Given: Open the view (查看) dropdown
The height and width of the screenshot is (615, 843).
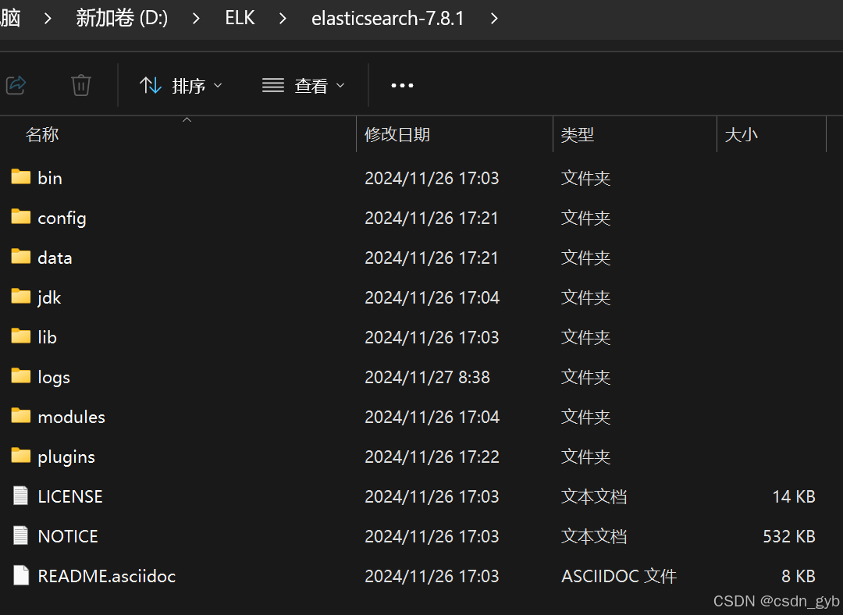Looking at the screenshot, I should click(x=303, y=86).
